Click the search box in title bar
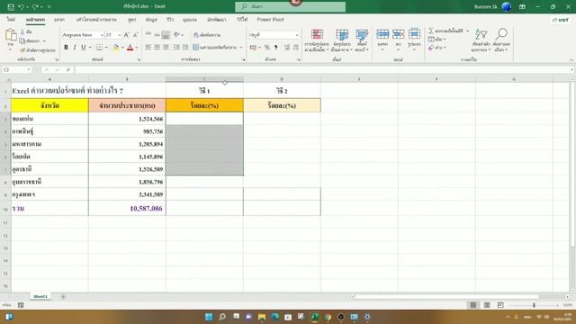Image resolution: width=576 pixels, height=324 pixels. [x=290, y=6]
